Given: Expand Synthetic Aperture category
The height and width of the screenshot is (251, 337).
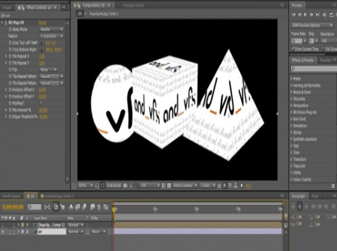Looking at the screenshot, I should [x=292, y=139].
